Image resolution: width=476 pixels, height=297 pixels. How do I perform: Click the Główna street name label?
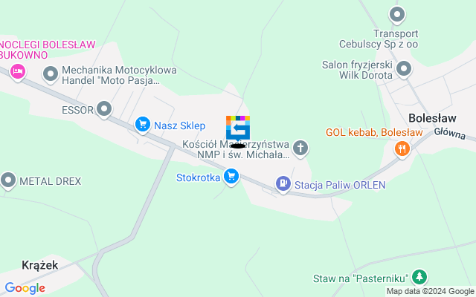tap(449, 134)
